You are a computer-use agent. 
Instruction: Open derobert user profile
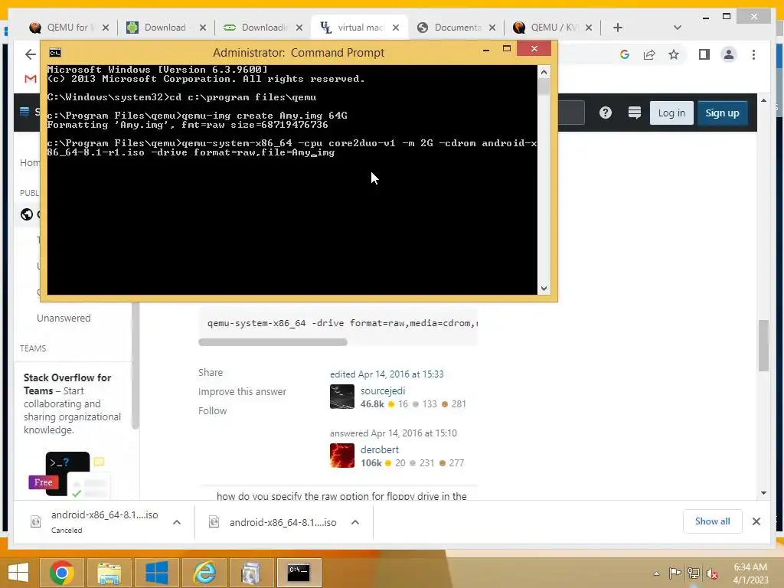[380, 450]
